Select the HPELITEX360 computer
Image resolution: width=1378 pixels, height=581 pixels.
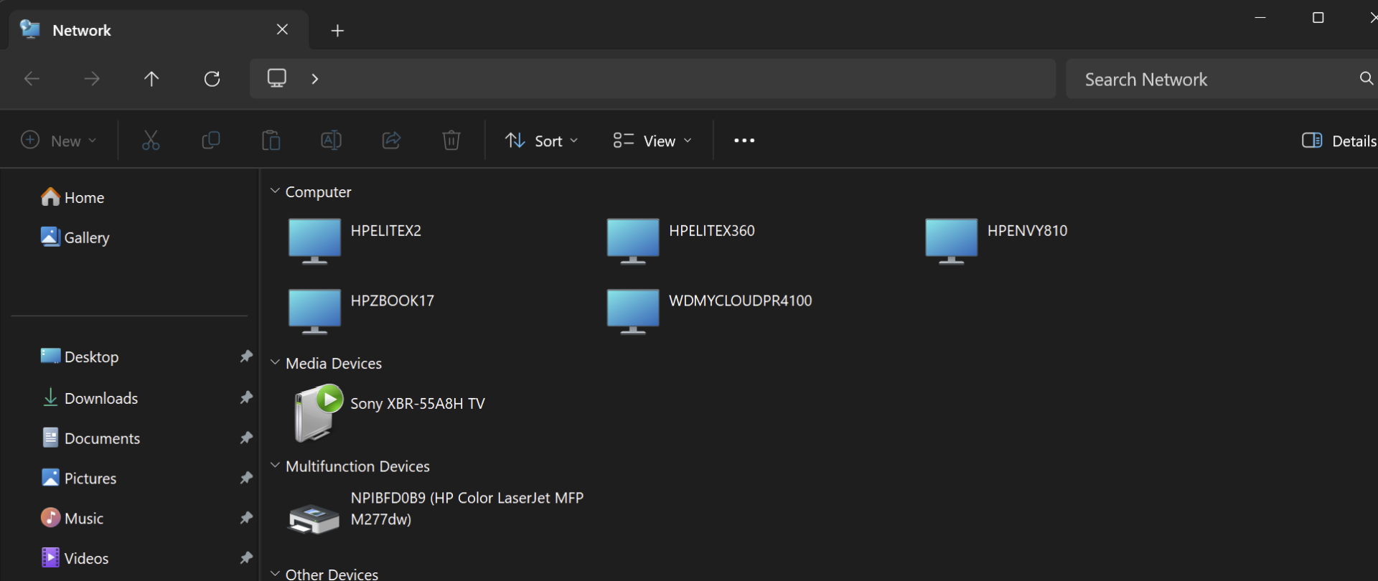click(681, 241)
